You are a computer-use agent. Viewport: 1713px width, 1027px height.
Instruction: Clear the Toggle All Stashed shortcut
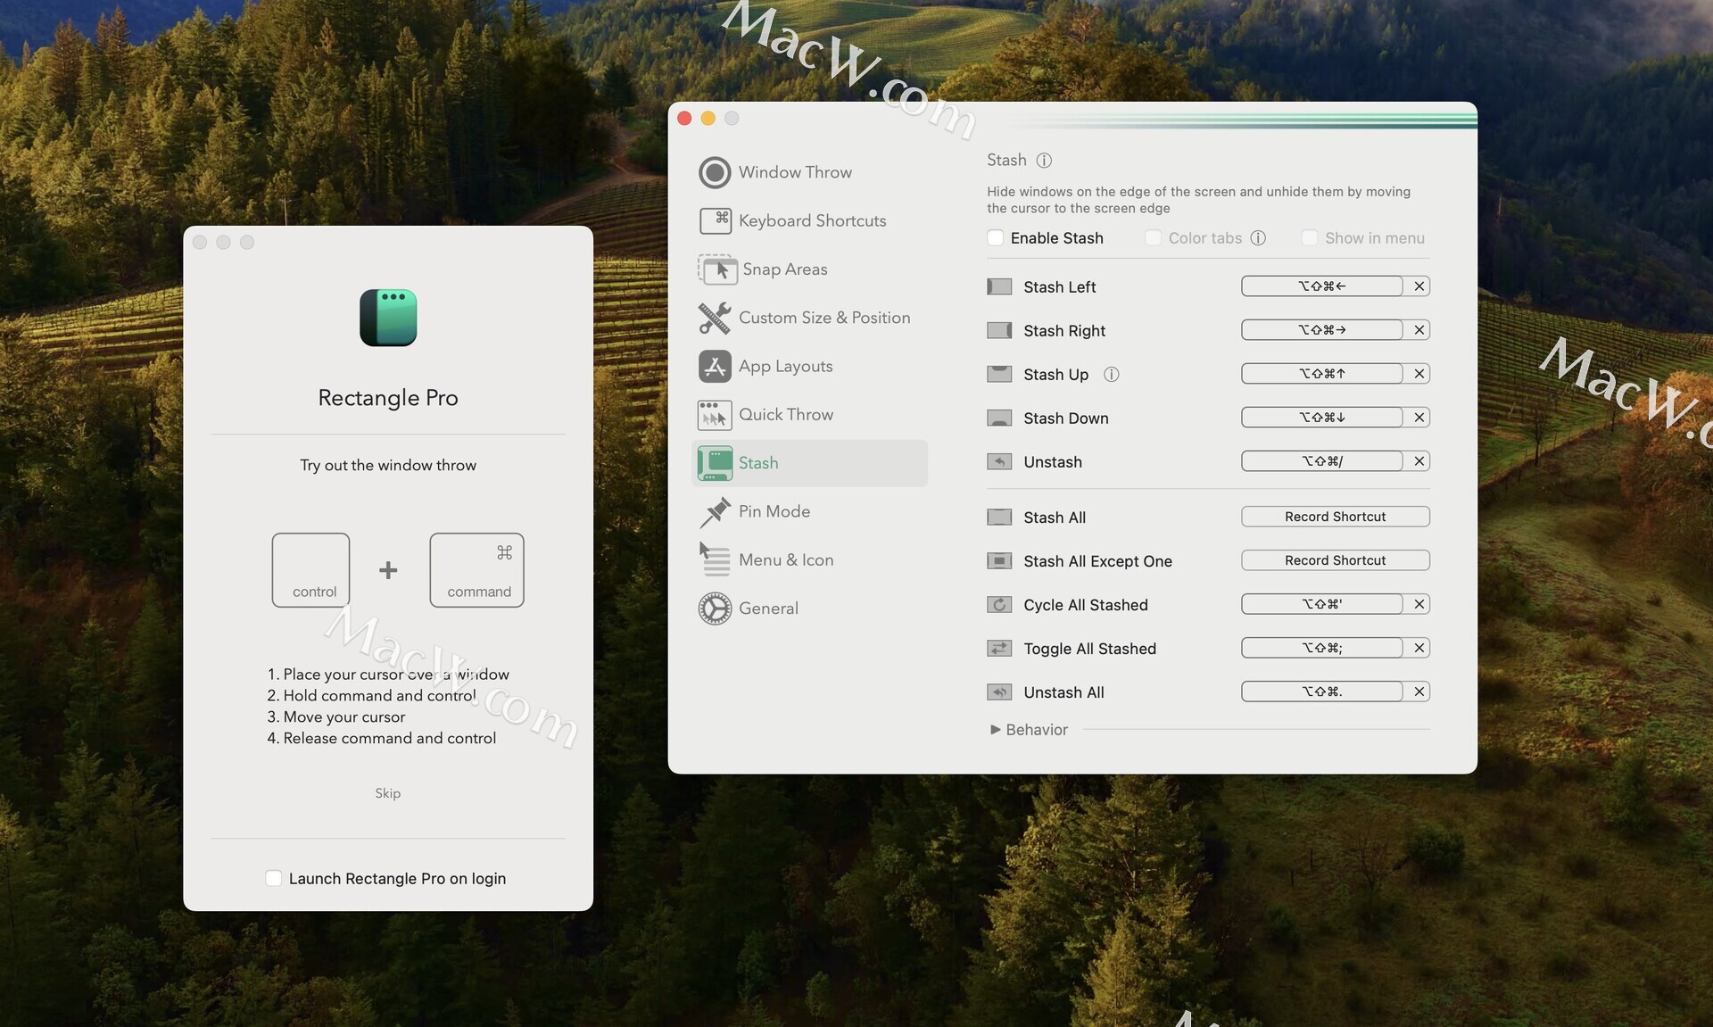(1419, 648)
